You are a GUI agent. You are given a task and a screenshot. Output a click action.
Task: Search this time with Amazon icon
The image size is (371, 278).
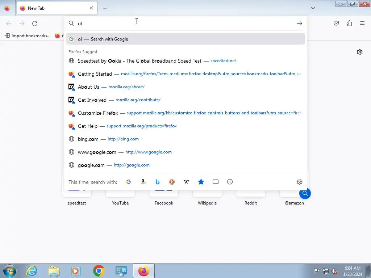coord(143,182)
